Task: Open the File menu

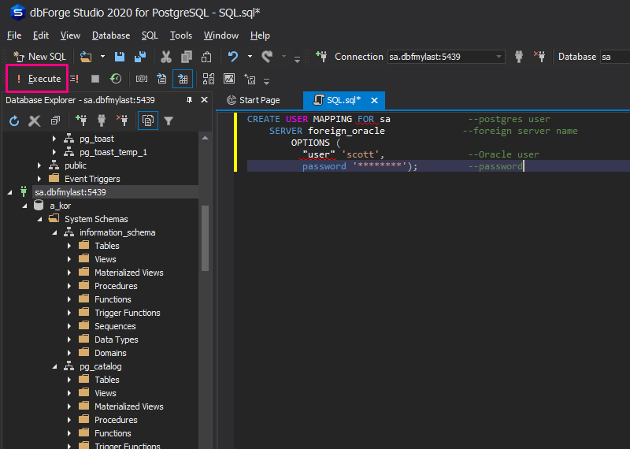Action: click(14, 35)
